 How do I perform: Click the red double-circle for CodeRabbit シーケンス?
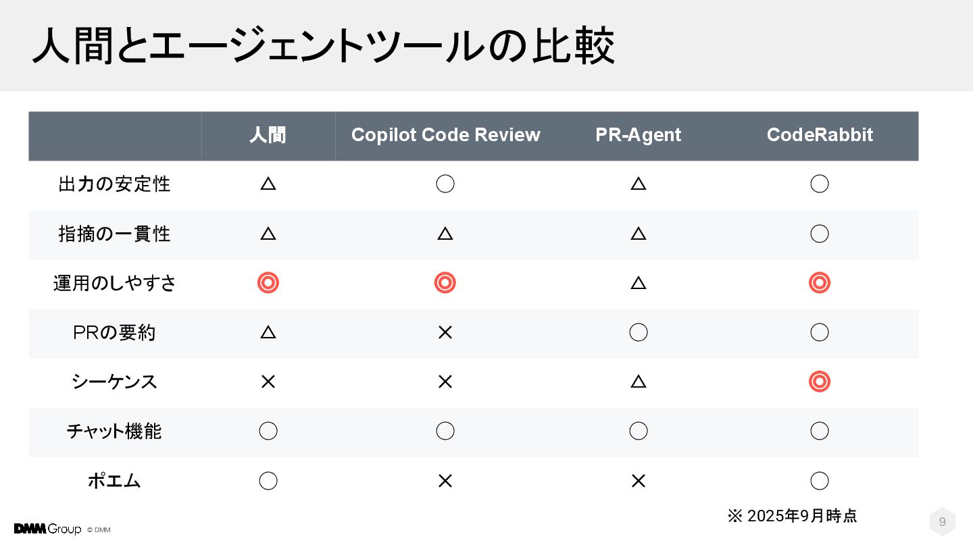tap(820, 382)
